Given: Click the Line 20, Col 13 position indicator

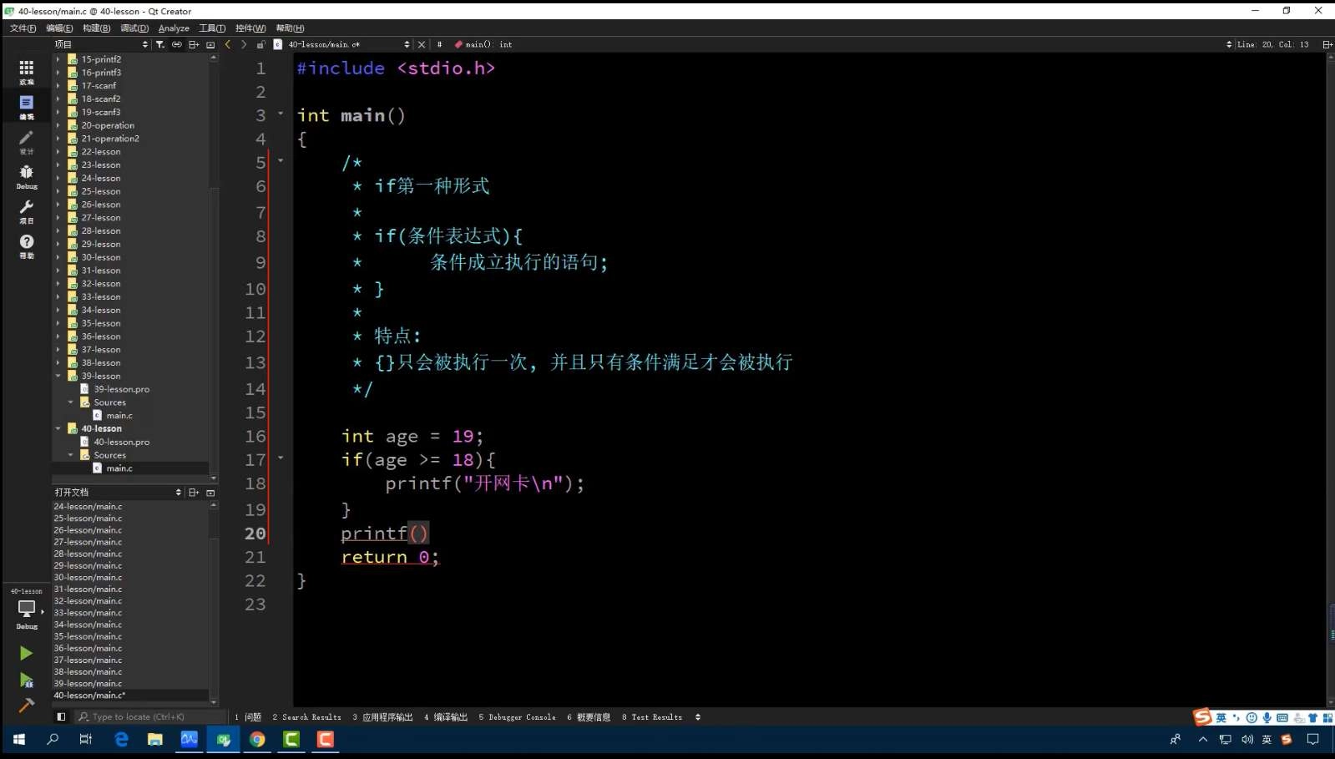Looking at the screenshot, I should [1273, 44].
